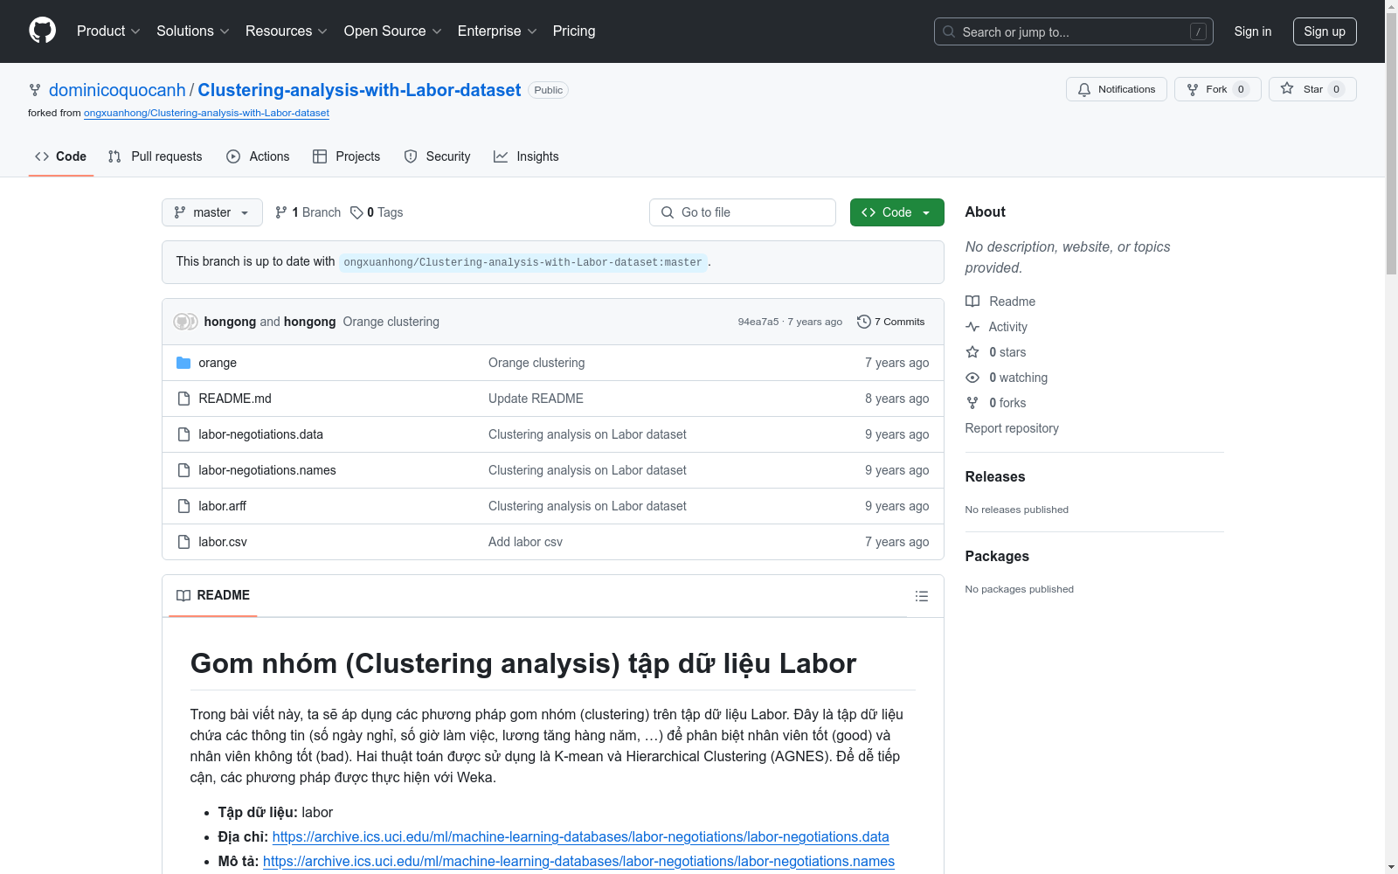This screenshot has width=1398, height=874.
Task: Open the 0 Tags link
Action: (x=377, y=212)
